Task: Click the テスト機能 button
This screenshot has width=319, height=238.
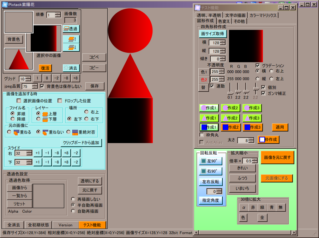Action: click(92, 225)
